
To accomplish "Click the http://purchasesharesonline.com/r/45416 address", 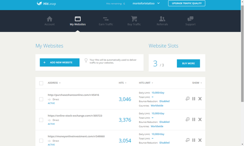I will [x=73, y=95].
